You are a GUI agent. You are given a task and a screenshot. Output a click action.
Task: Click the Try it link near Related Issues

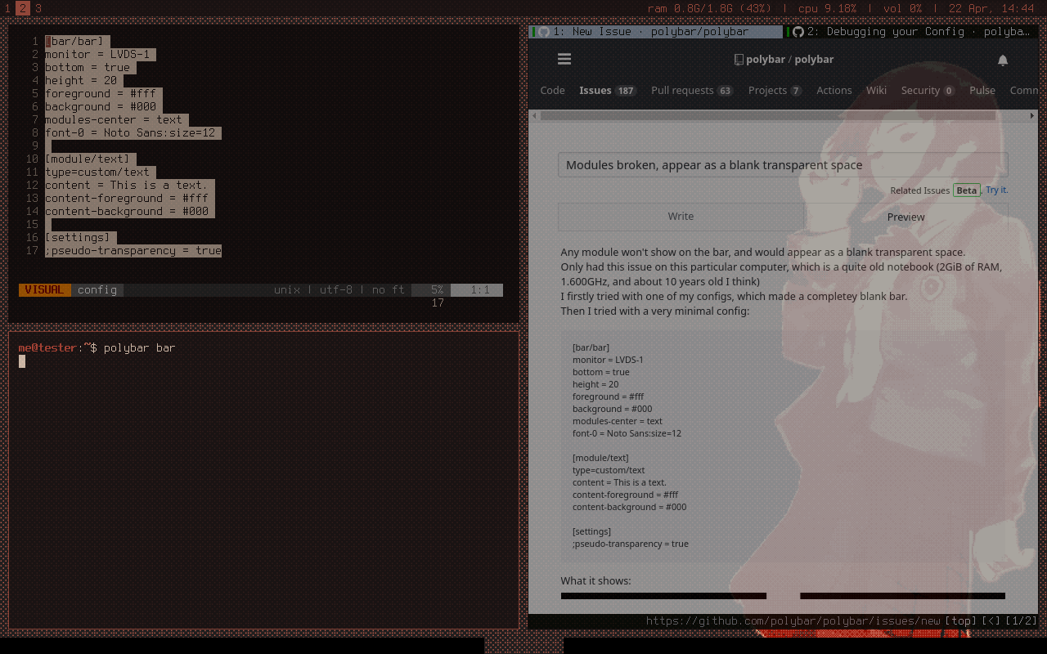point(995,190)
